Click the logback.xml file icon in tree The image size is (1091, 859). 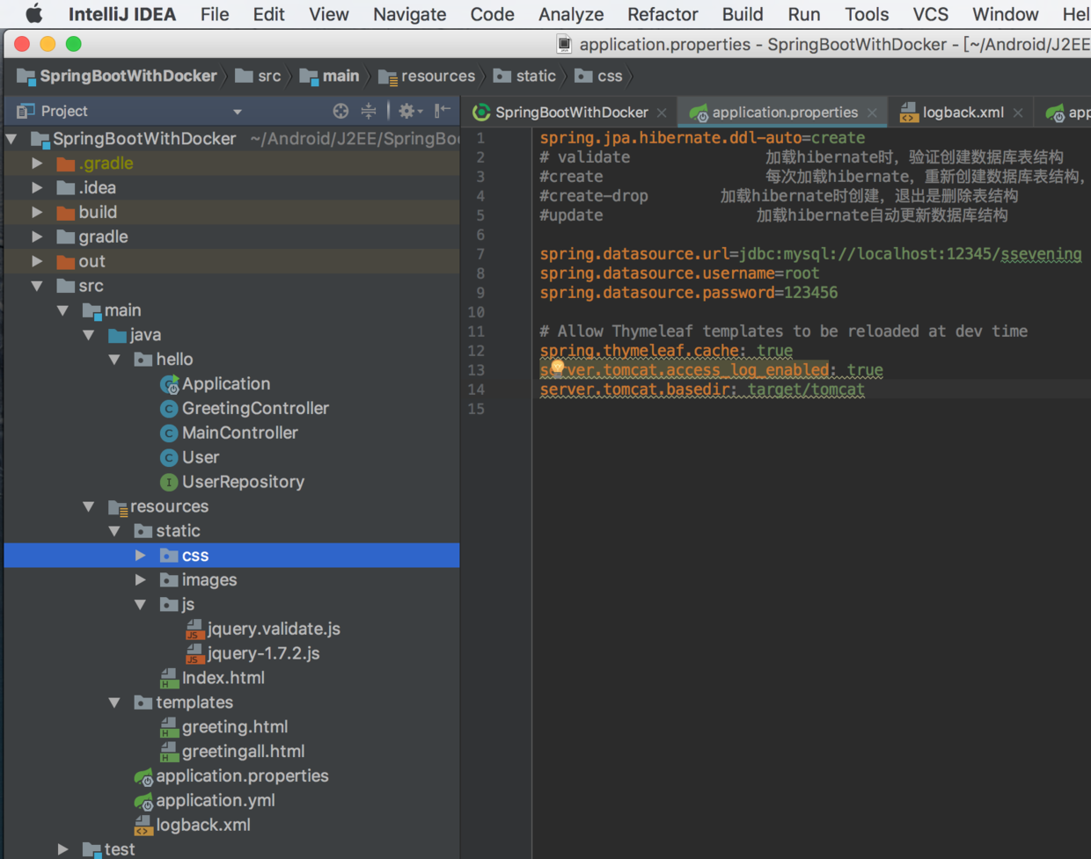pos(143,826)
